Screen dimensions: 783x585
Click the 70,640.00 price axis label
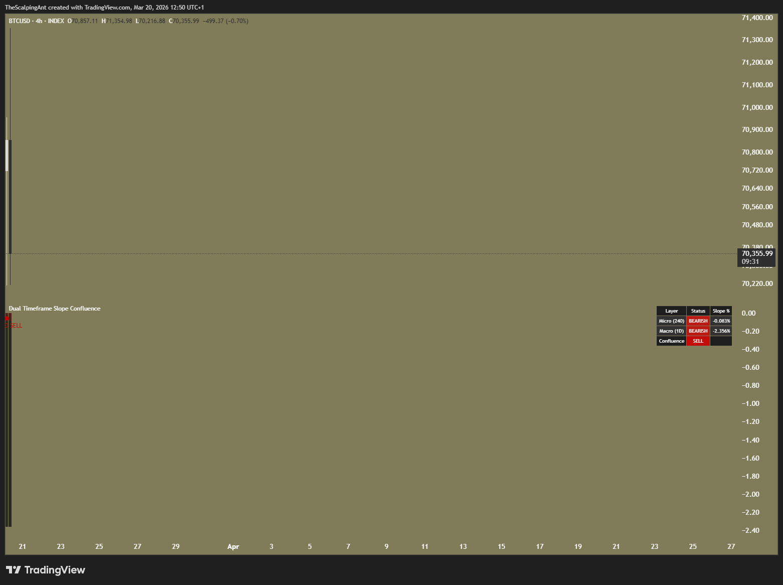point(757,188)
